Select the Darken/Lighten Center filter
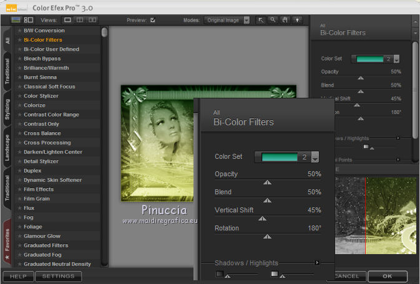420x284 pixels. (x=53, y=152)
